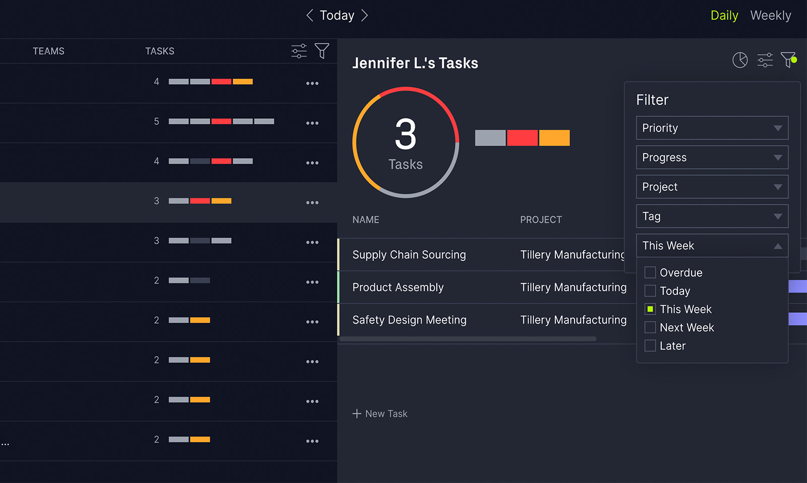
Task: Switch to the Weekly view tab
Action: pos(770,15)
